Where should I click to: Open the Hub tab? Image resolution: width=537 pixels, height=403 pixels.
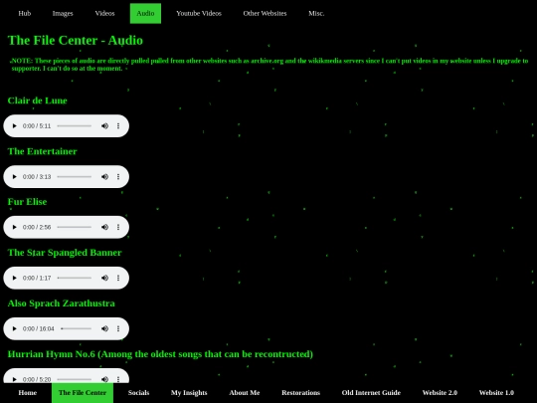coord(24,13)
